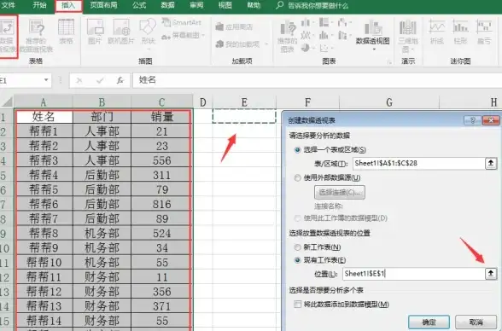502x331 pixels.
Task: Open the 图表 group dialog launcher
Action: (389, 62)
